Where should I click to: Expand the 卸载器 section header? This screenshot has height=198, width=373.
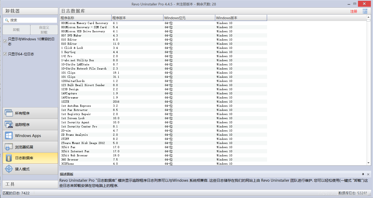coord(30,11)
